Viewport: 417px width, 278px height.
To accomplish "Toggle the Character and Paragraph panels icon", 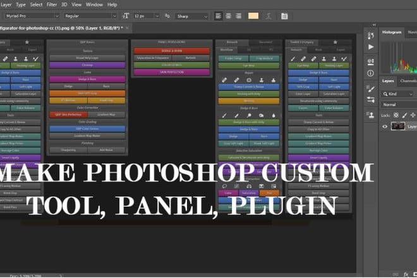I will click(284, 16).
